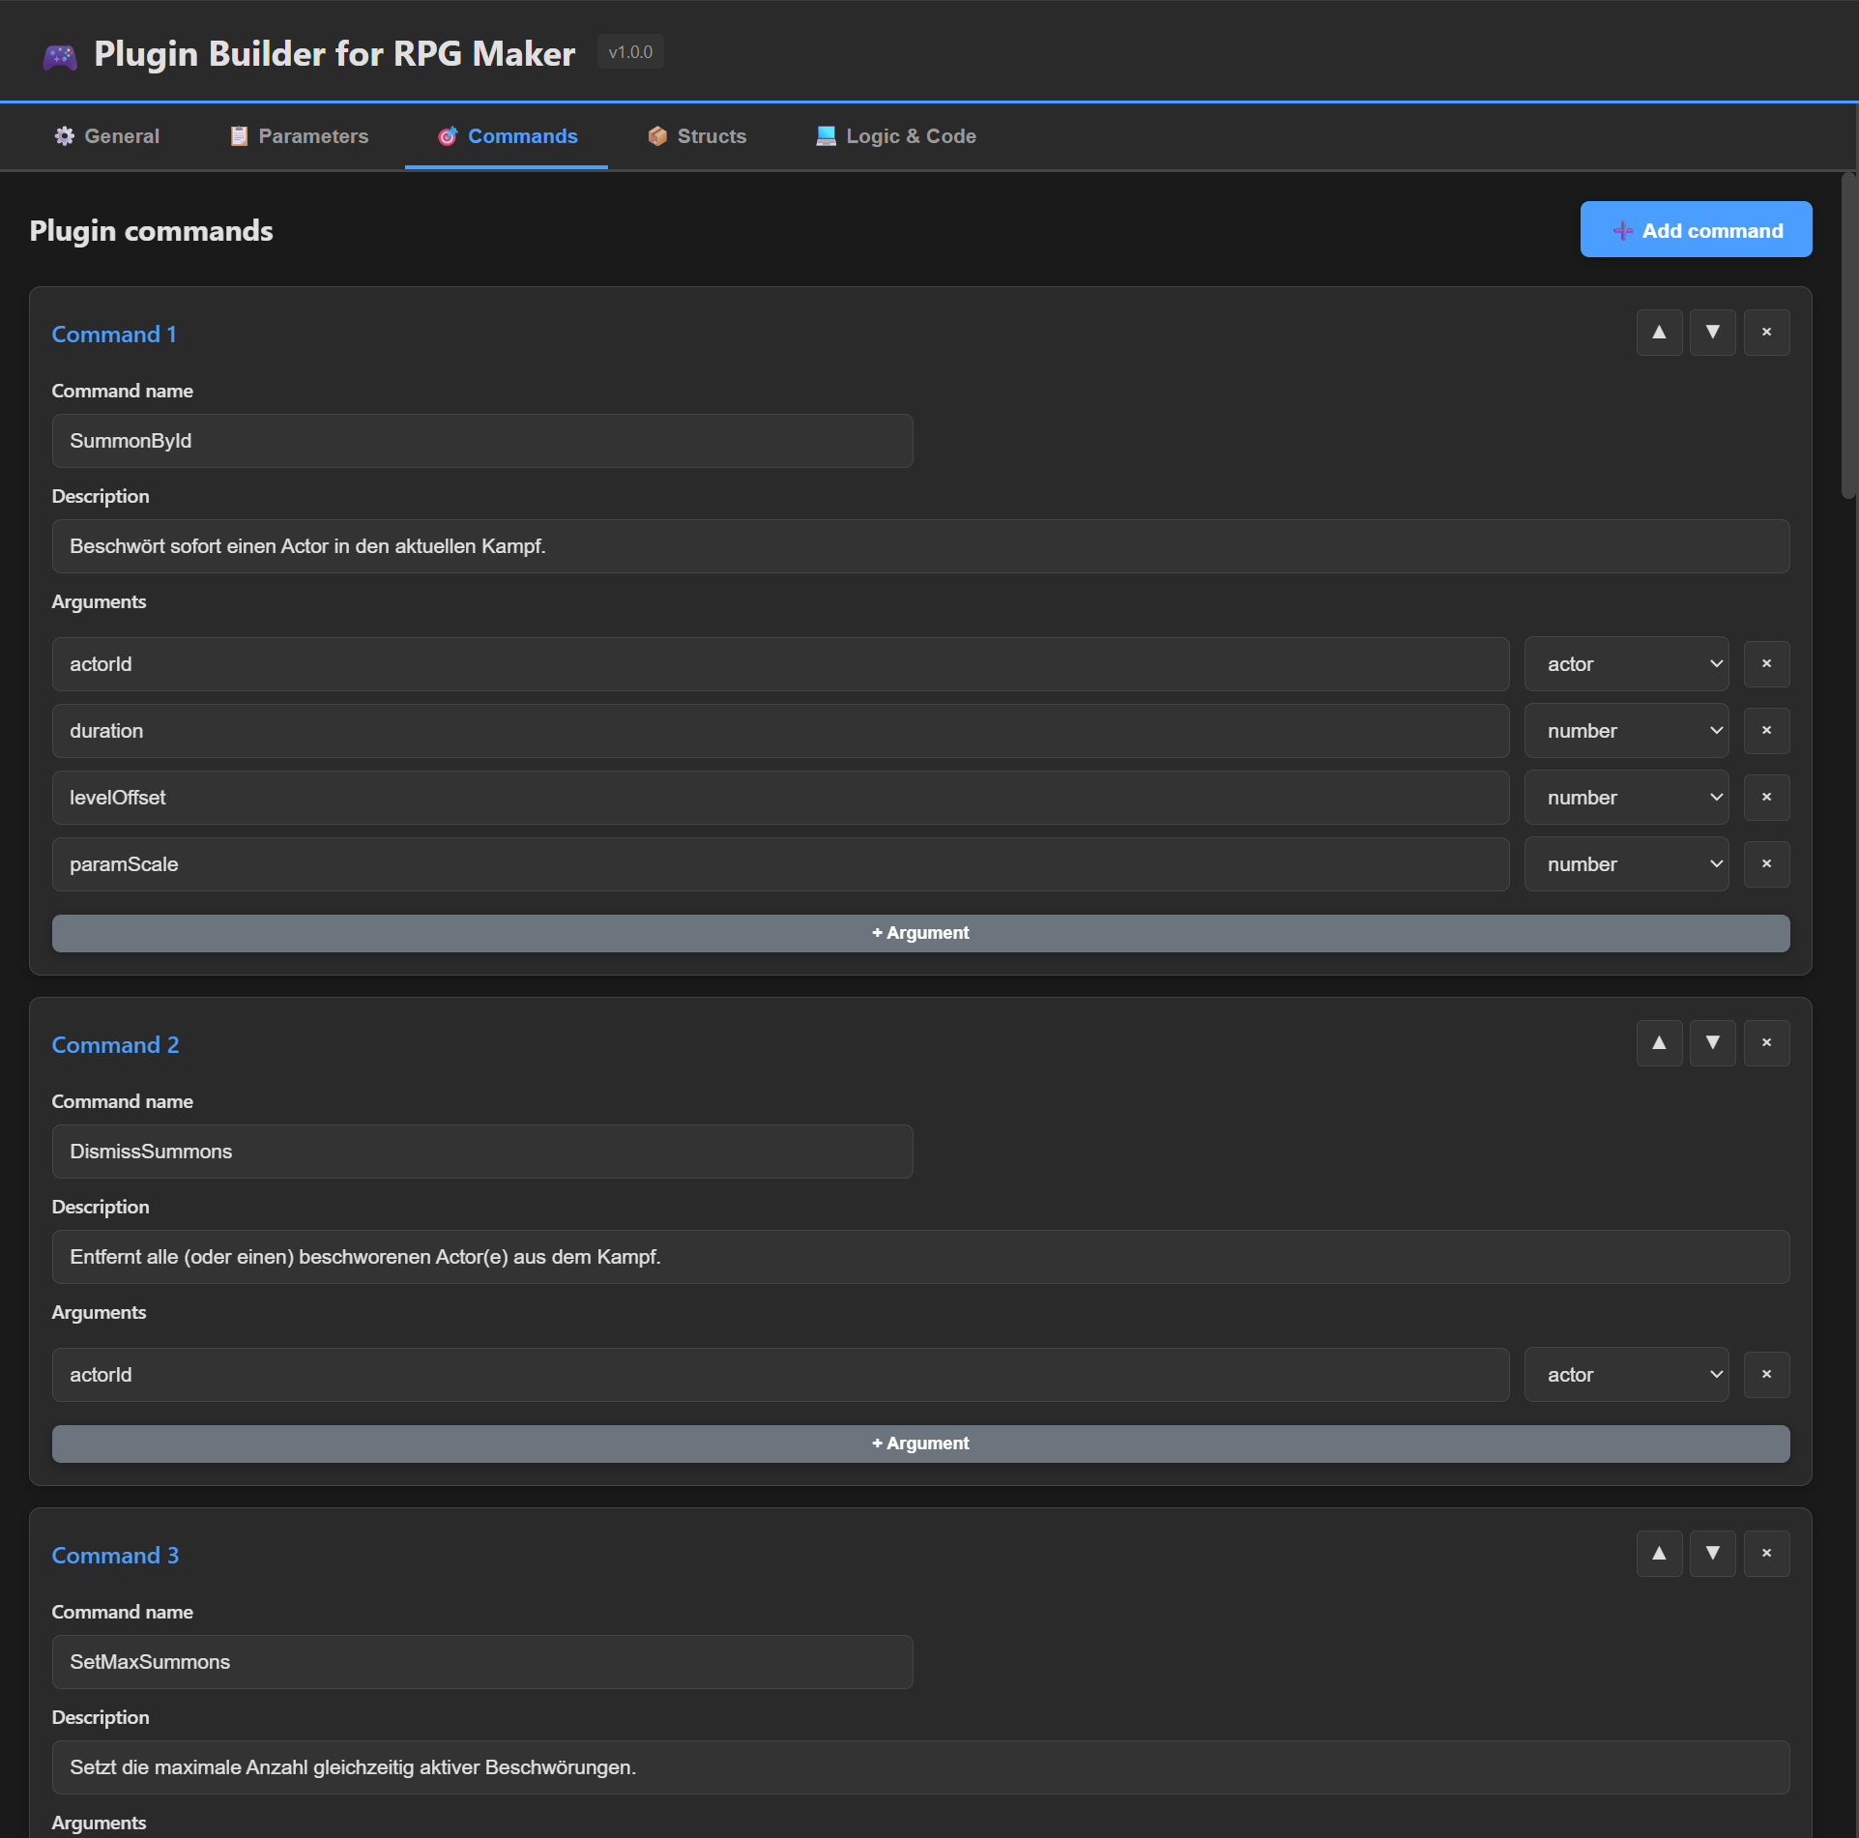Open the Logic & Code tab
Screen dimensions: 1859x1838
coord(895,136)
